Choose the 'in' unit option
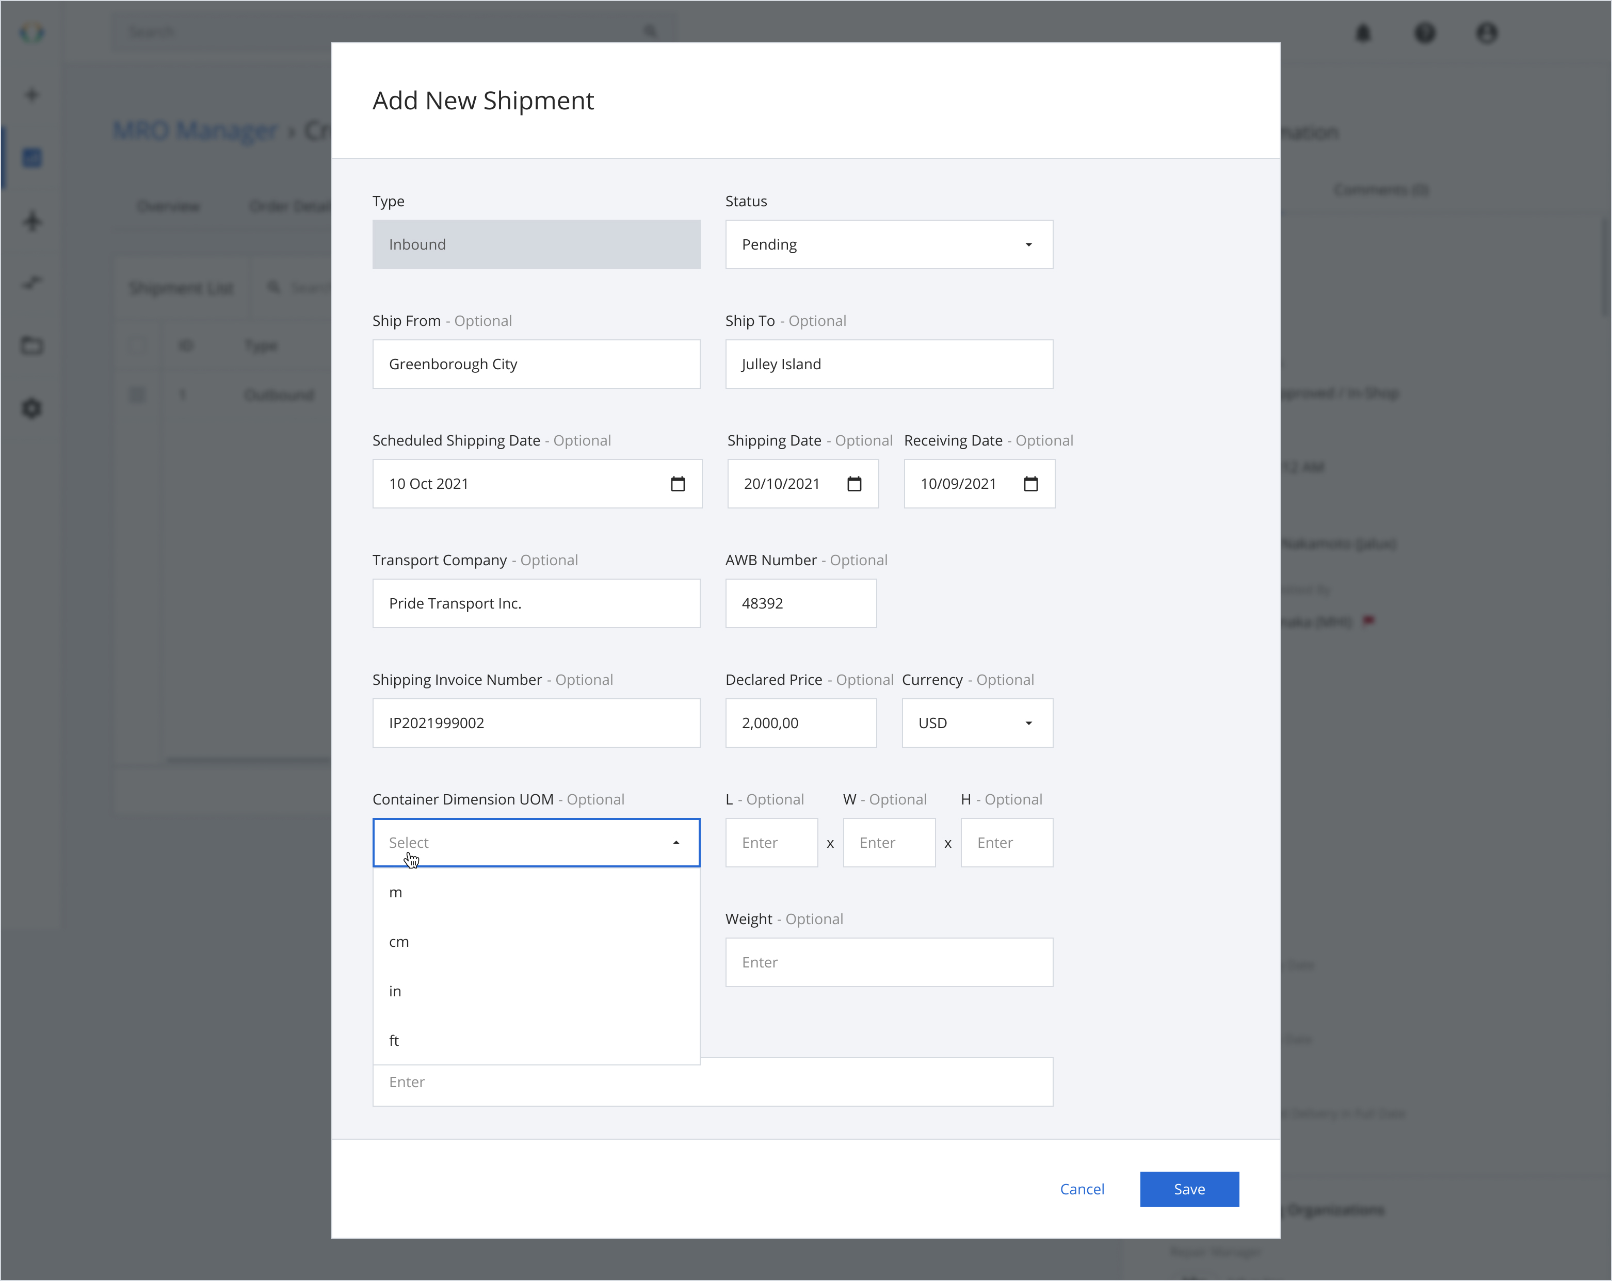 pyautogui.click(x=536, y=991)
